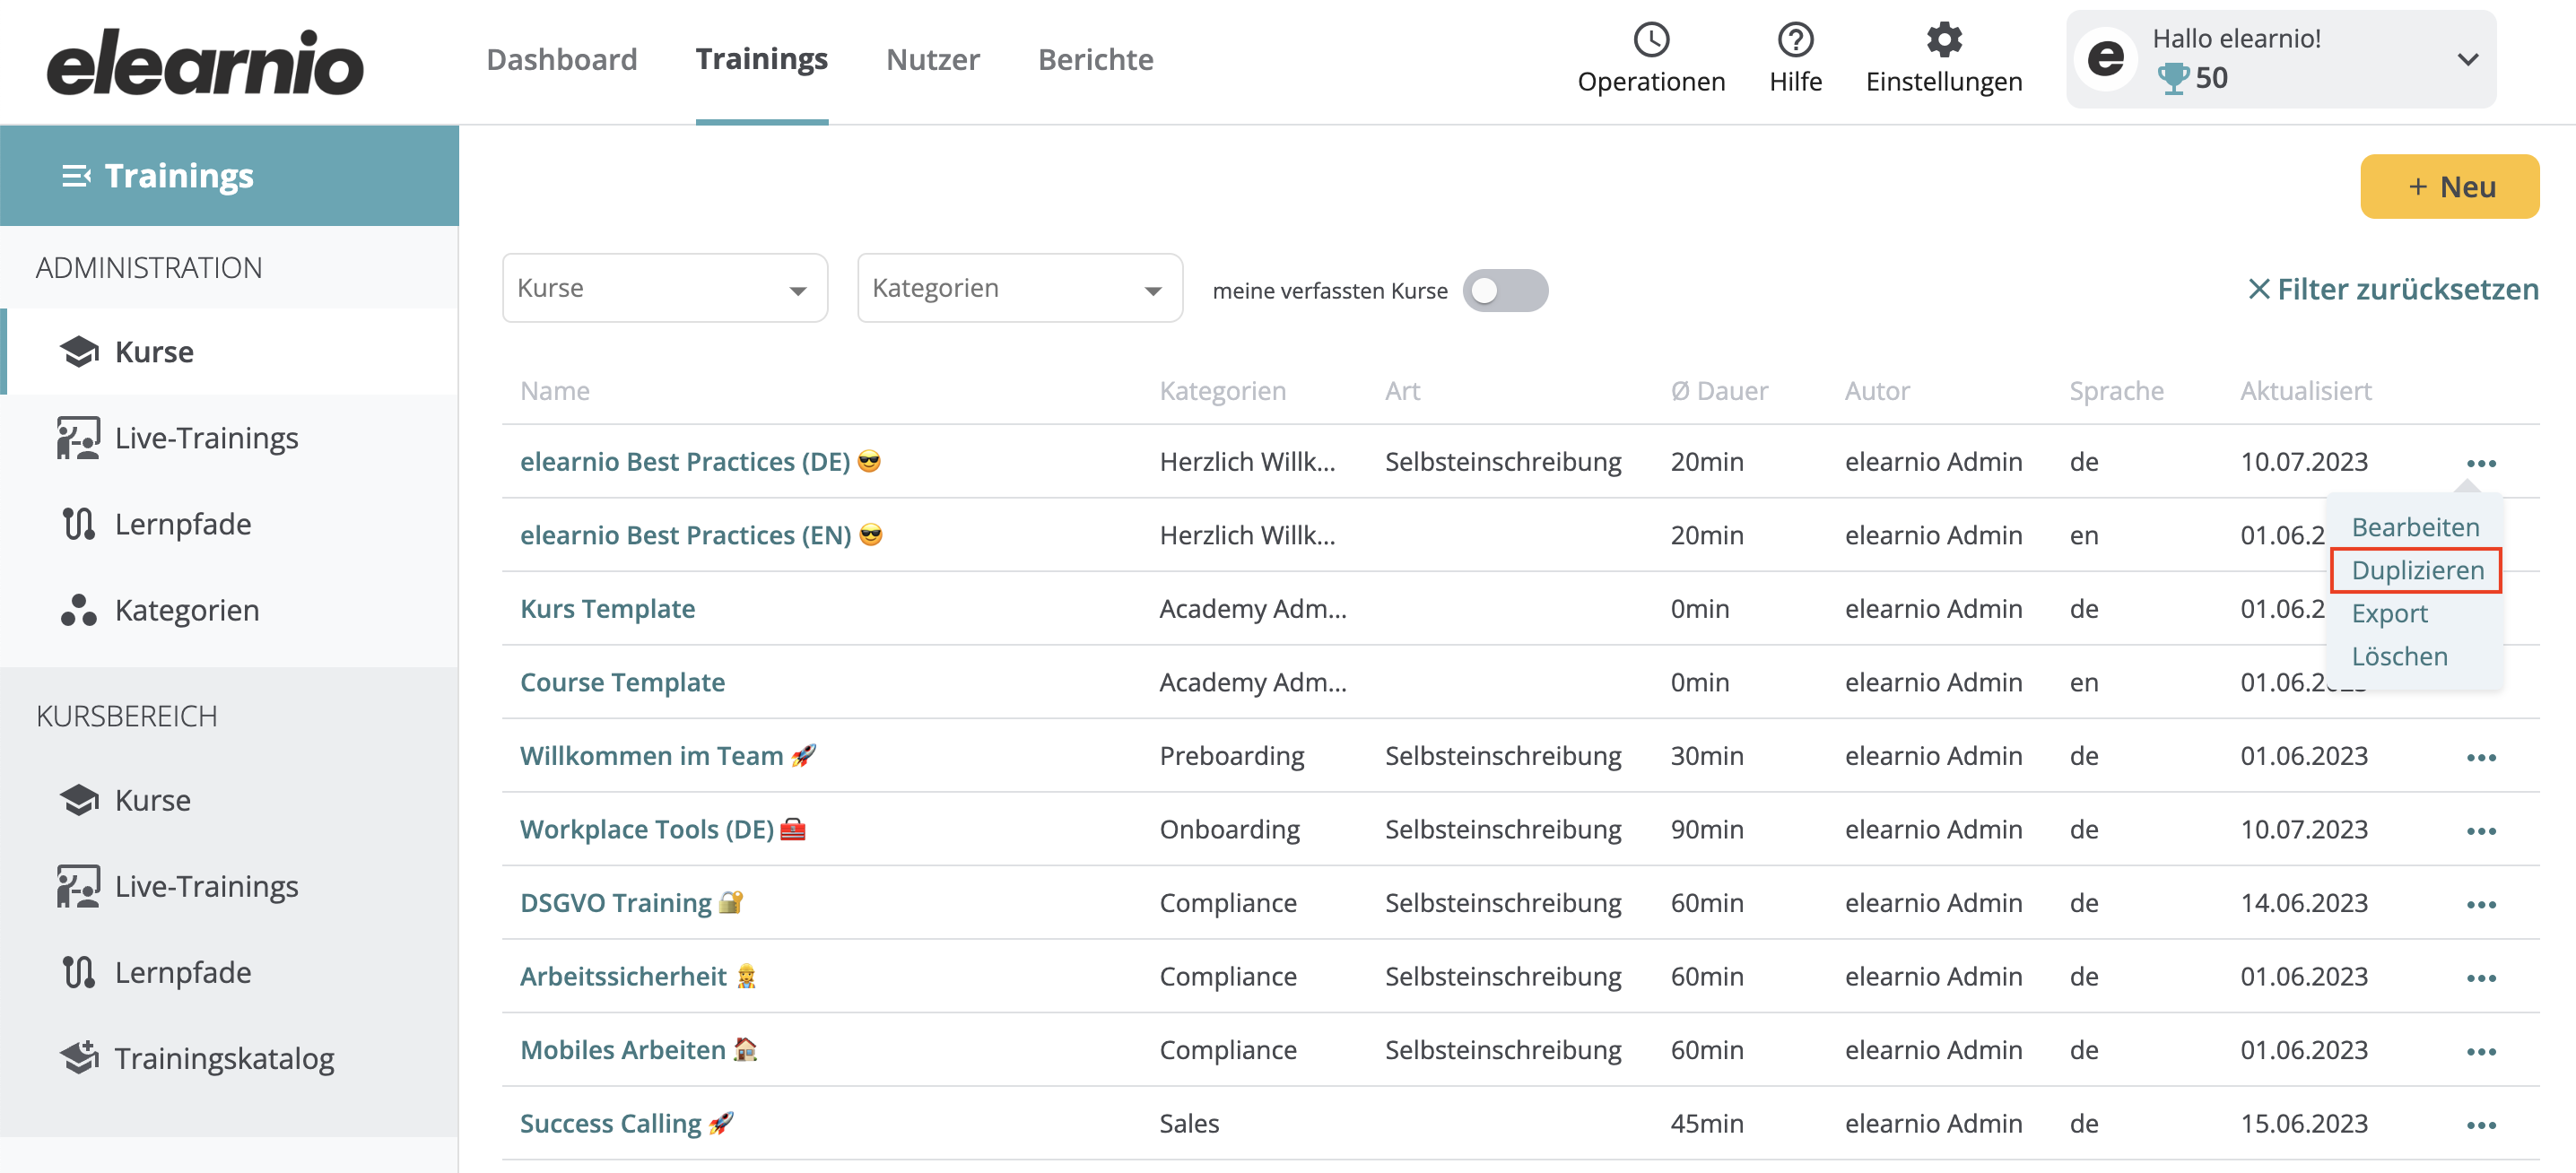Open Administration Kurse in sidebar
Screen dimensions: 2576x1173
point(230,352)
